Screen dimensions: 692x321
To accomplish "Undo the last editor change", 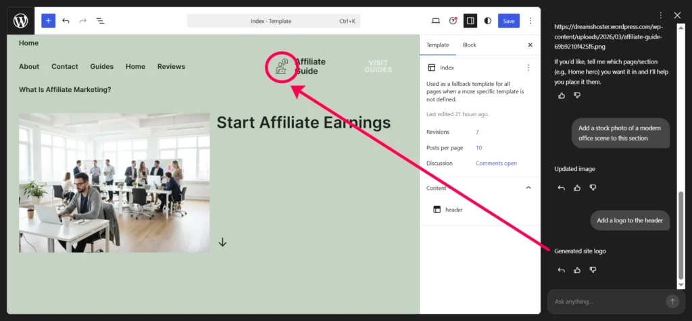I will pyautogui.click(x=66, y=21).
